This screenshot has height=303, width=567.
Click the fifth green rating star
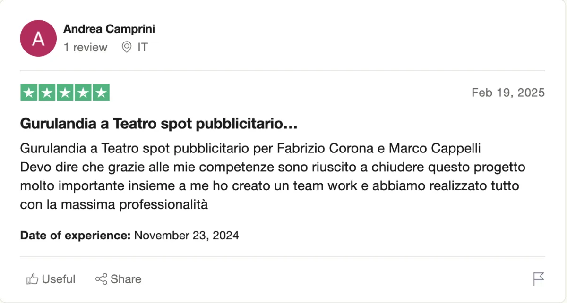click(x=101, y=93)
